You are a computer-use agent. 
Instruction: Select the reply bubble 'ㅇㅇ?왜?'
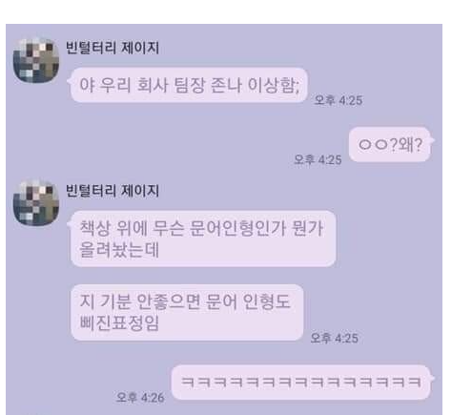pyautogui.click(x=390, y=145)
